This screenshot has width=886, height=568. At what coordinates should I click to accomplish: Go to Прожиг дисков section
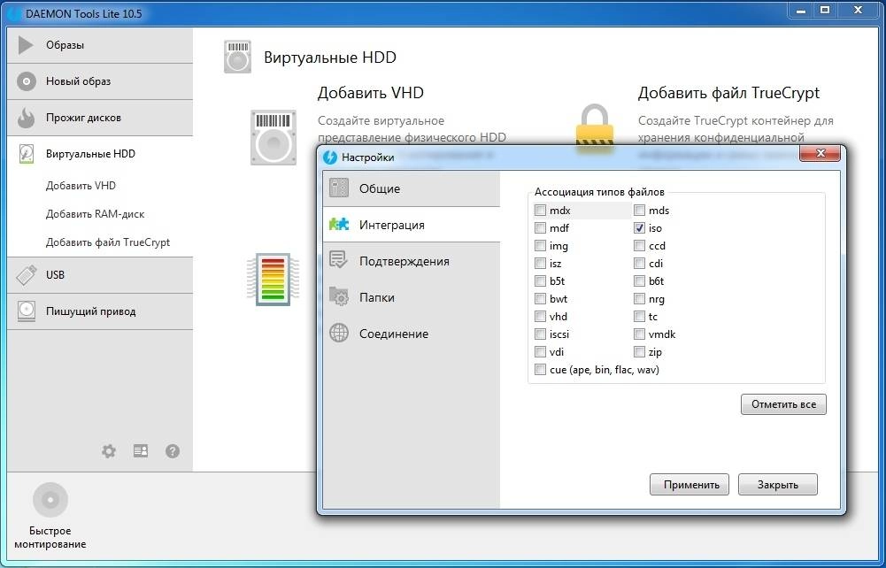100,118
